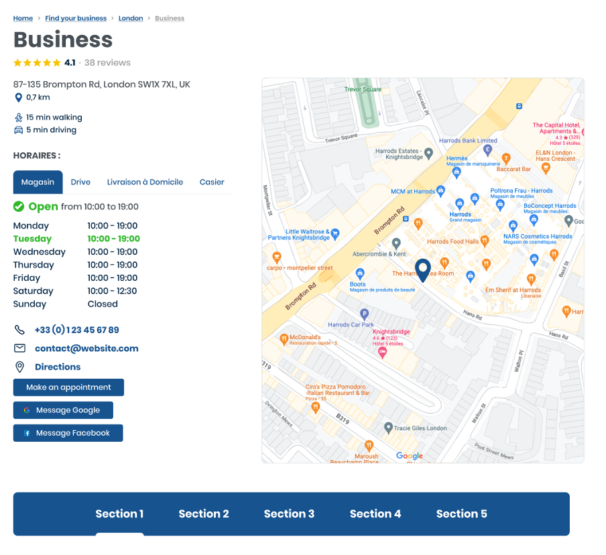Select the Section 1 tab
The image size is (606, 555).
tap(119, 513)
